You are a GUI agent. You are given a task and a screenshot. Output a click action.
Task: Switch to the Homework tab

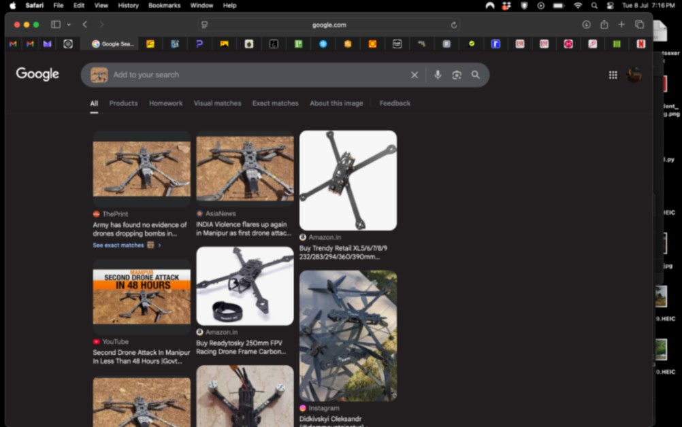tap(165, 103)
